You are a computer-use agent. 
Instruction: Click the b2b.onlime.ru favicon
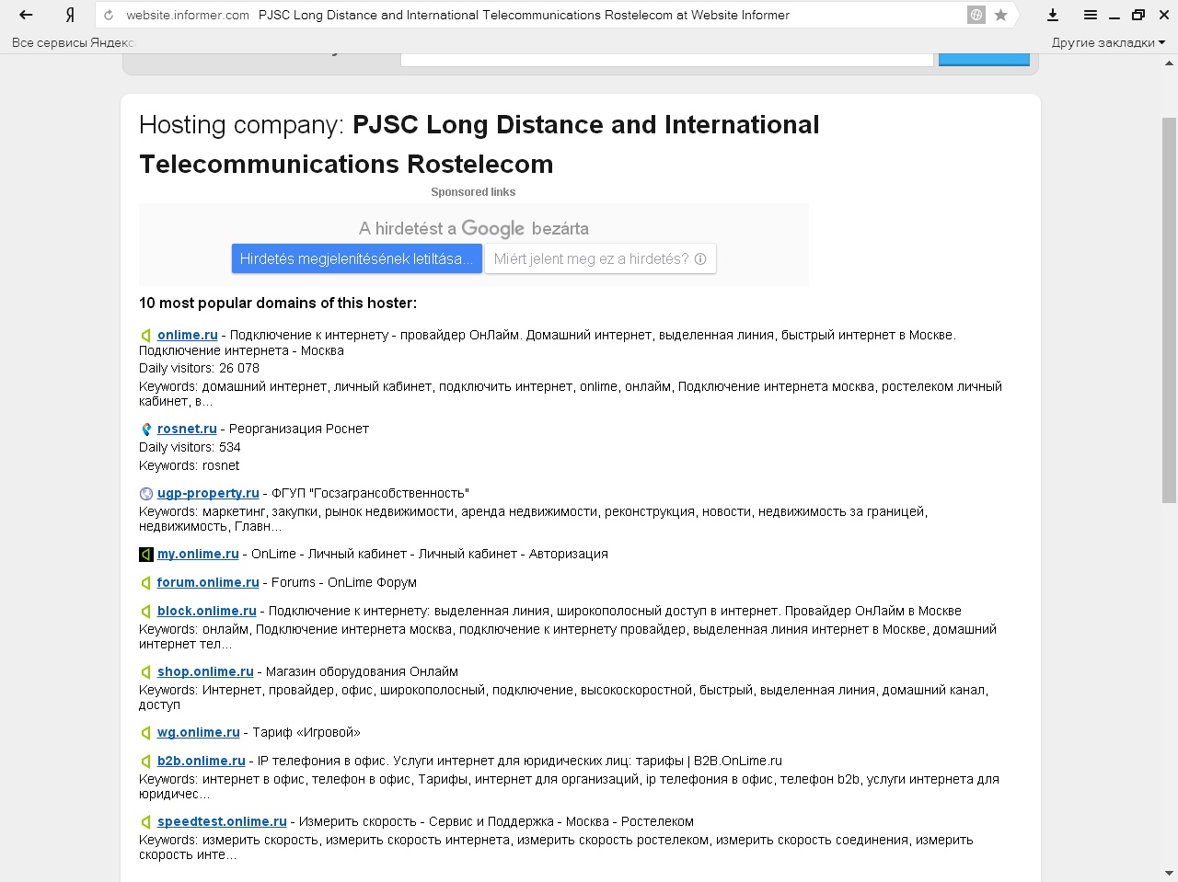point(145,762)
